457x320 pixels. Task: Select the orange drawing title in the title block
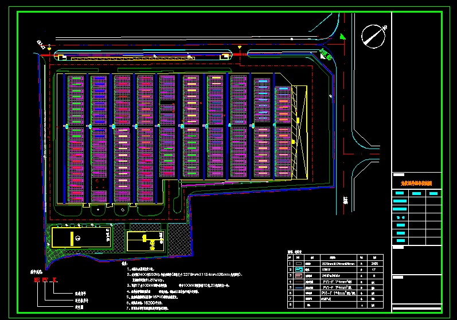tap(416, 184)
